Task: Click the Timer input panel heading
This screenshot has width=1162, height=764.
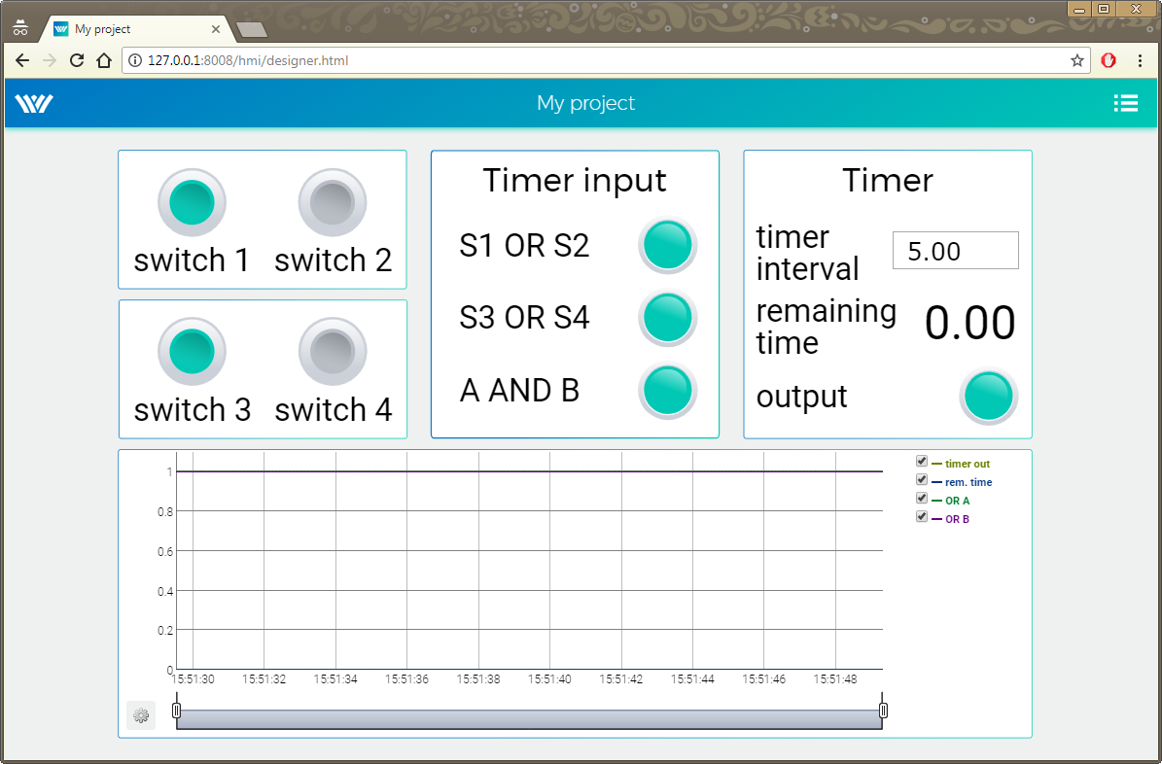Action: [x=575, y=181]
